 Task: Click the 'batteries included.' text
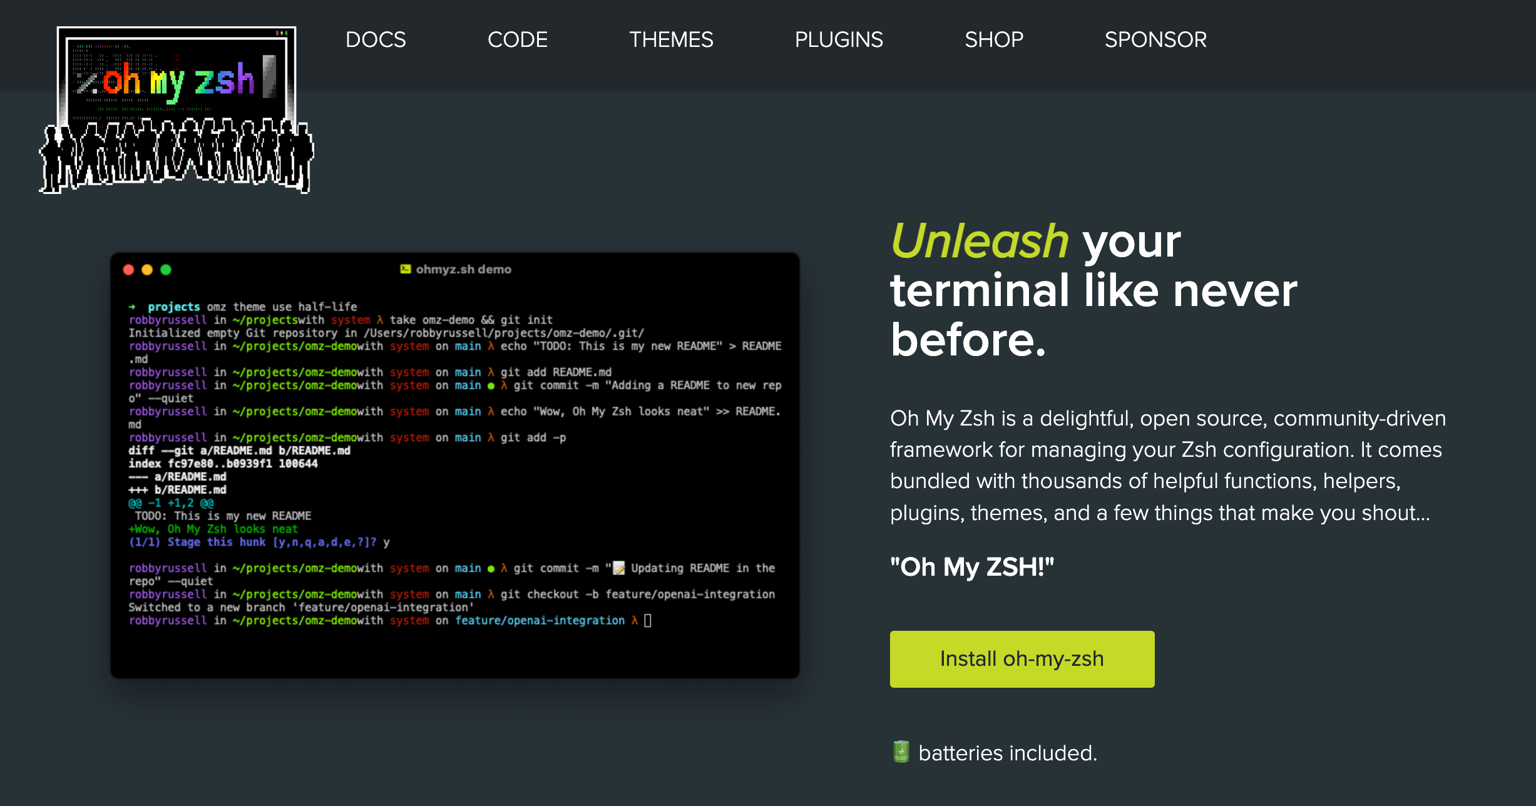(x=1008, y=753)
